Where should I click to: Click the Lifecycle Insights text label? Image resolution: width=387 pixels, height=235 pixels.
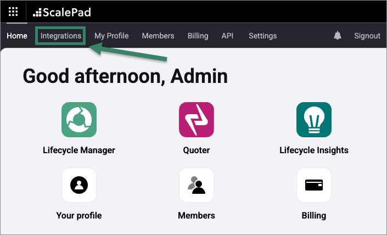click(314, 150)
